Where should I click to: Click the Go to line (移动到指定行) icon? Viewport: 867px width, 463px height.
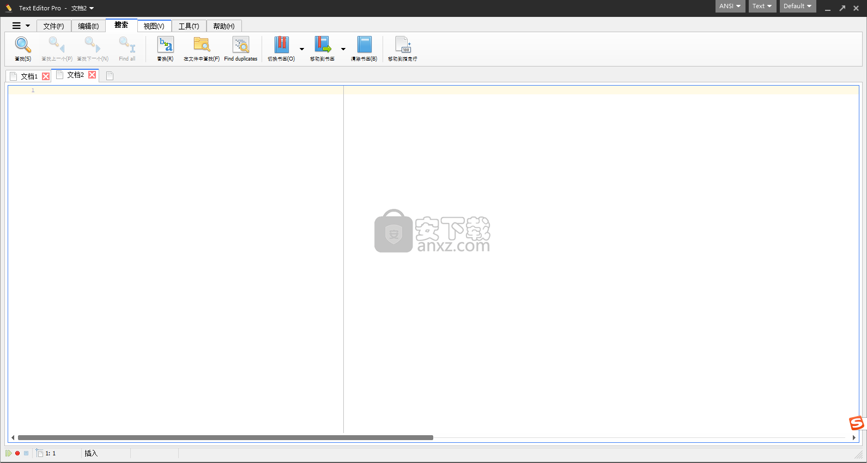pos(403,45)
